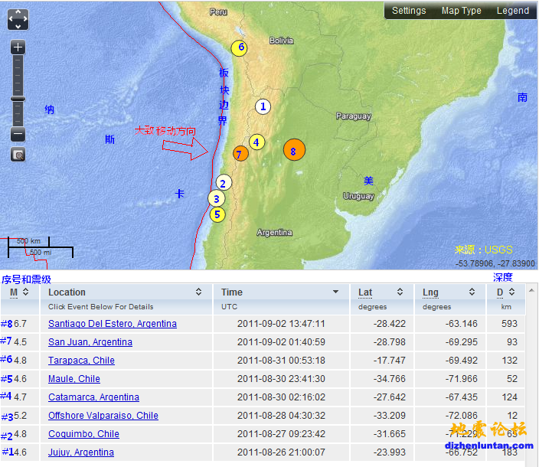539x467 pixels.
Task: Click time cell 2011-08-31 00:53:18
Action: tap(281, 360)
